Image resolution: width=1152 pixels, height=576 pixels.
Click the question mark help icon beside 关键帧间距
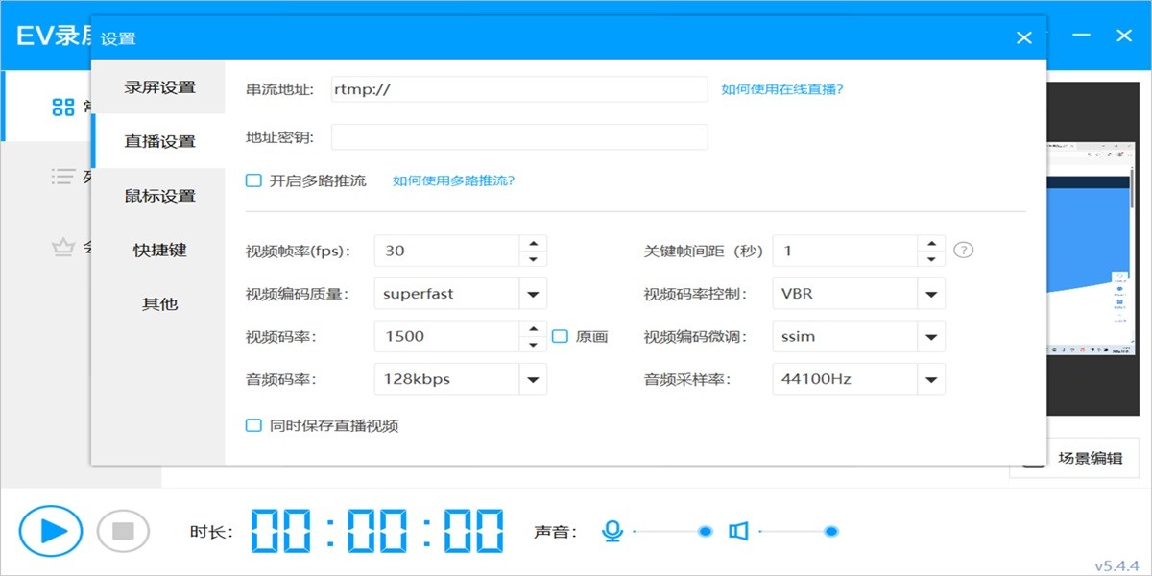963,250
